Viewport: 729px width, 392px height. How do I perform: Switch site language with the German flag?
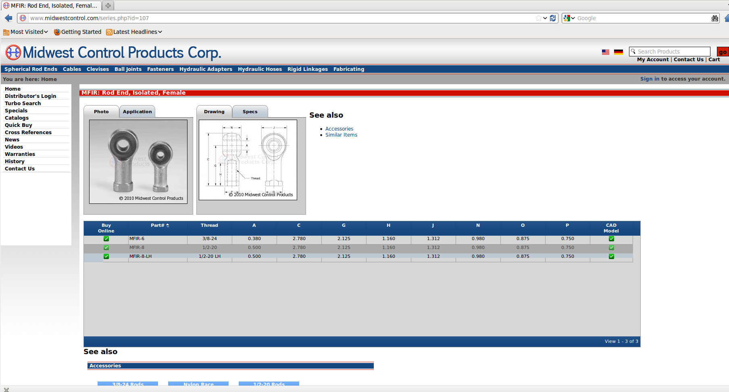(x=619, y=52)
